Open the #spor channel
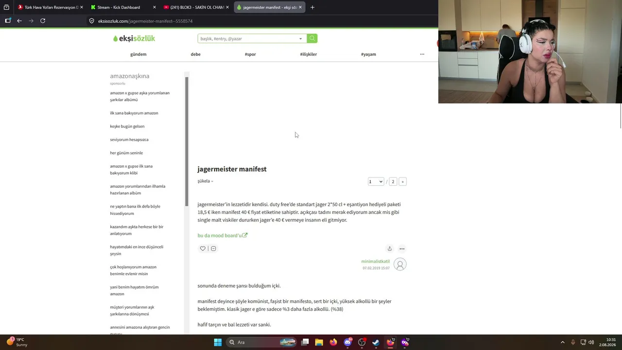The height and width of the screenshot is (350, 622). click(250, 54)
